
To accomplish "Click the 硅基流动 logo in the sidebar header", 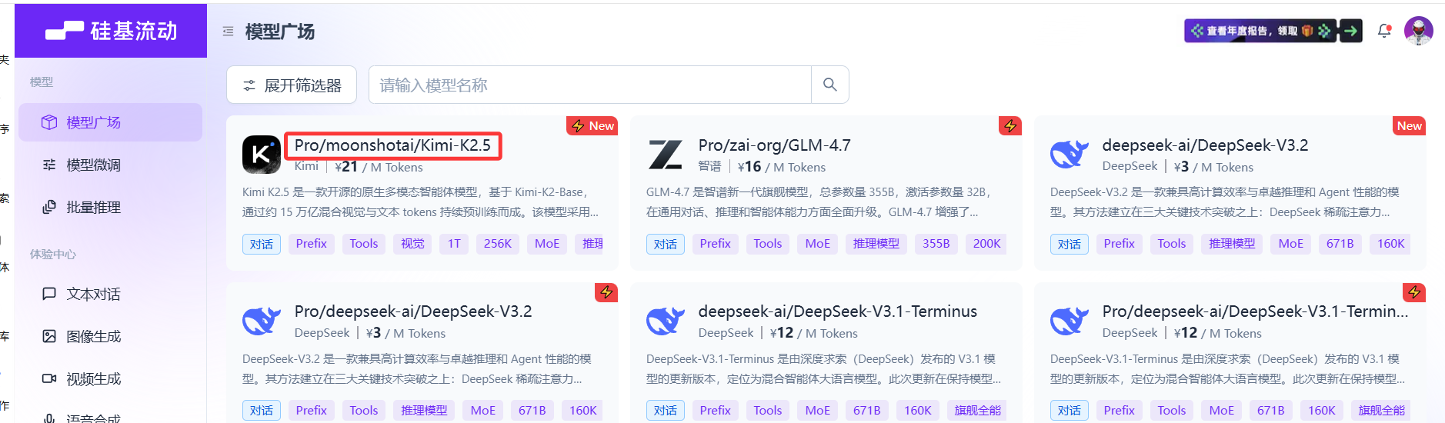I will (x=111, y=31).
